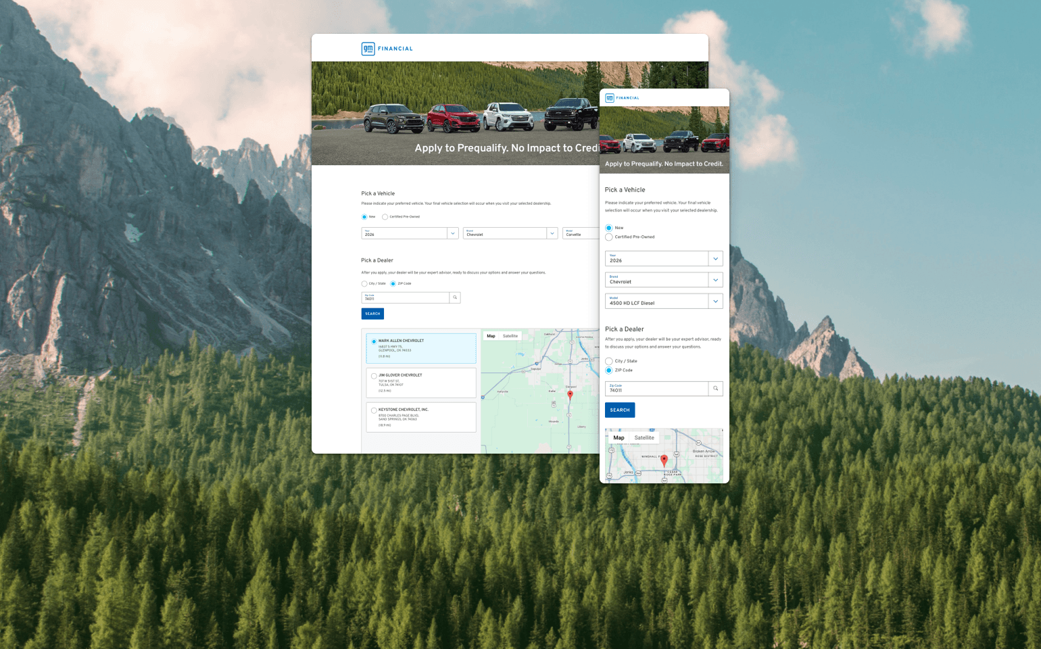This screenshot has width=1041, height=649.
Task: Click the SEARCH button in desktop view
Action: (x=372, y=314)
